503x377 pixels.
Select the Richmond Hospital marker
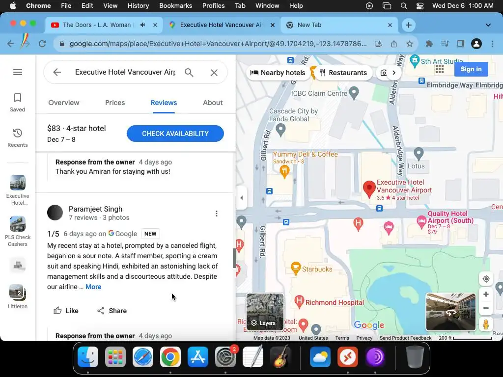point(299,302)
